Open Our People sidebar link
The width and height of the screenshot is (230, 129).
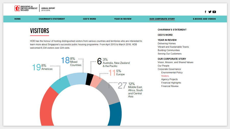pos(163,66)
